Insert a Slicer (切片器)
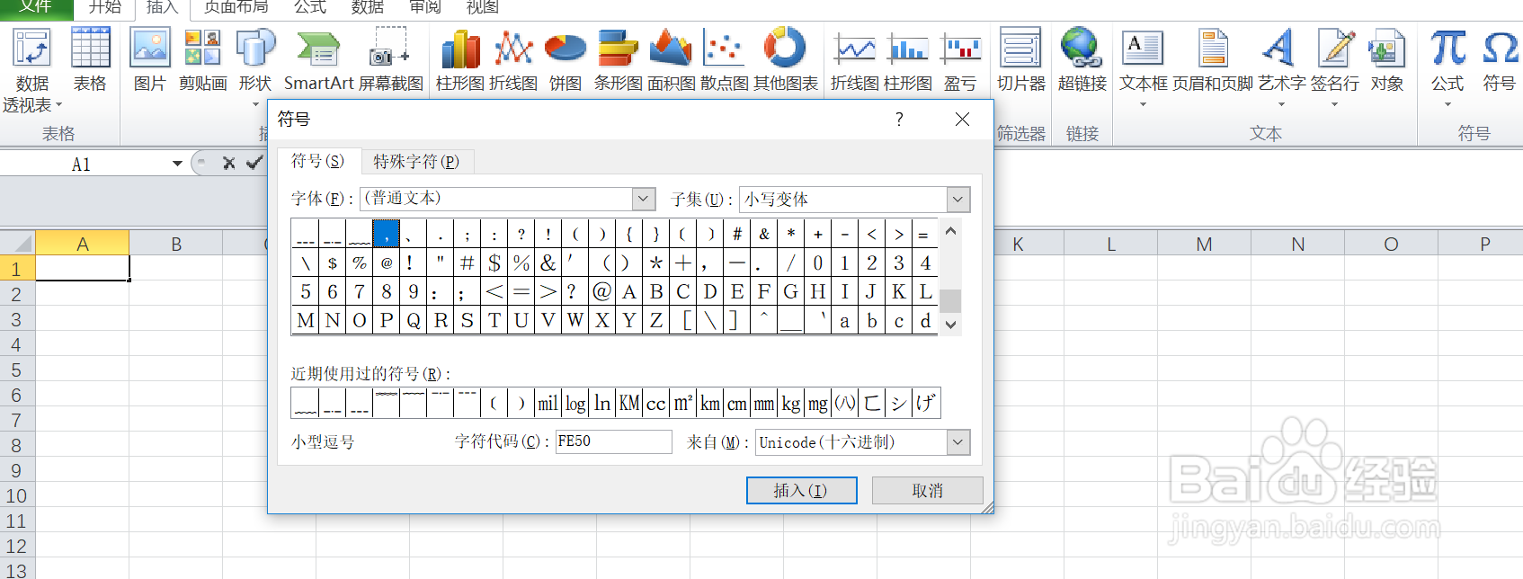Screen dimensions: 1523x579 coord(1021,60)
